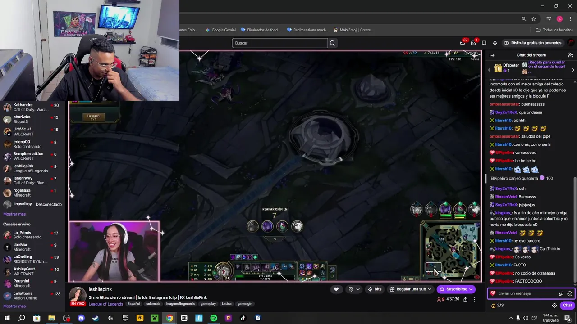Toggle system volume speaker icon in tray
The width and height of the screenshot is (577, 324).
526,318
